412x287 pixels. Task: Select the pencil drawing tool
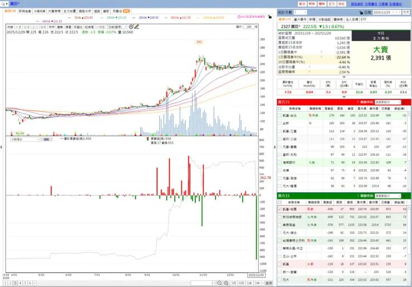click(x=136, y=27)
